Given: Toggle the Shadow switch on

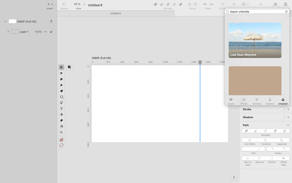Looking at the screenshot, I should click(282, 117).
